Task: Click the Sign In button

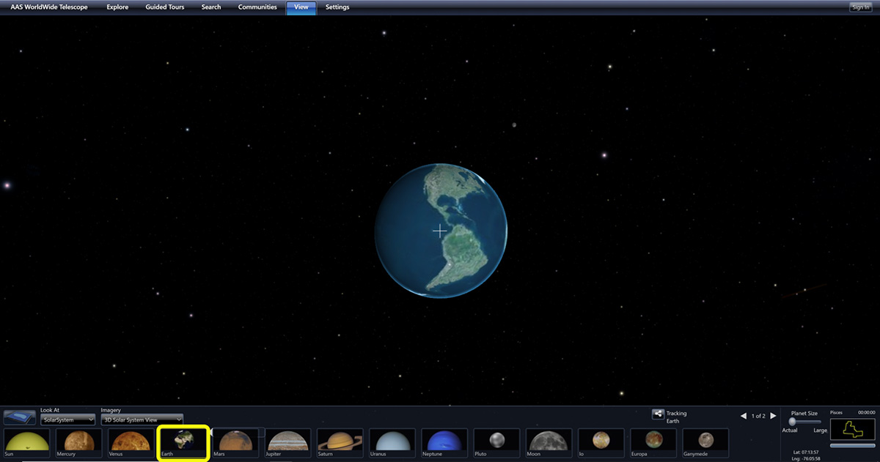Action: [x=860, y=7]
